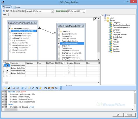
Task: Uncheck the OrderDate field checkbox
Action: [x=59, y=39]
